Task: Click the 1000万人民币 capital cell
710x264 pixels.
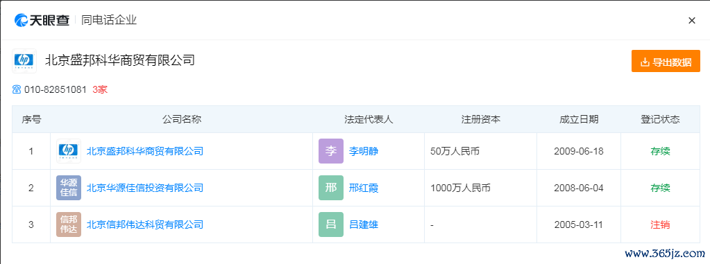Action: click(461, 188)
